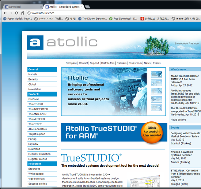Select the third slideshow thumbnail
This screenshot has width=201, height=189.
point(156,91)
